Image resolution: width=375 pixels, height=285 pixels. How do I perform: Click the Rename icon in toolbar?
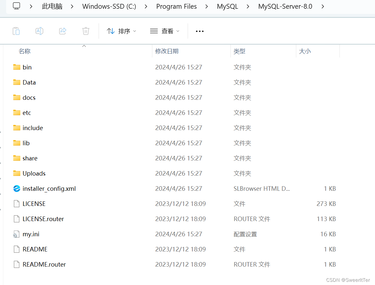point(39,31)
